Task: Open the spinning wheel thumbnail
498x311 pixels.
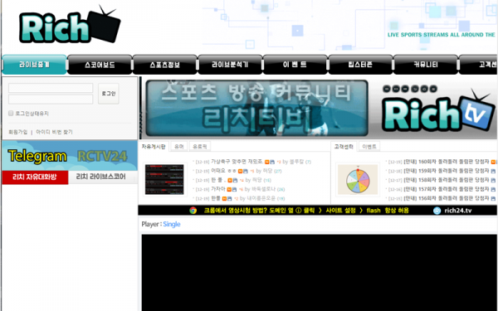Action: [x=358, y=180]
